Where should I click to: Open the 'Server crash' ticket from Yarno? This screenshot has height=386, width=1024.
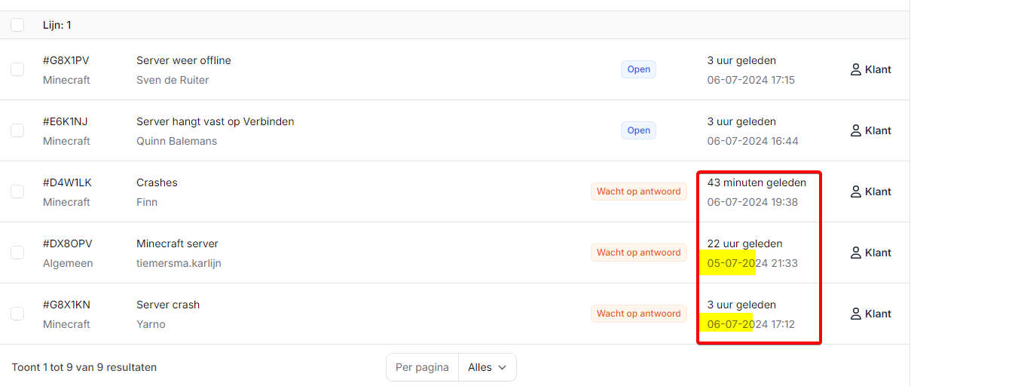[168, 305]
